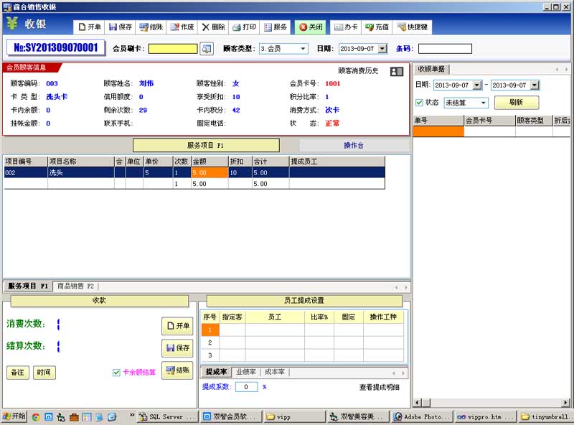Select row 2 in the 员工提成设置 grid
This screenshot has height=425, width=574.
coord(210,343)
